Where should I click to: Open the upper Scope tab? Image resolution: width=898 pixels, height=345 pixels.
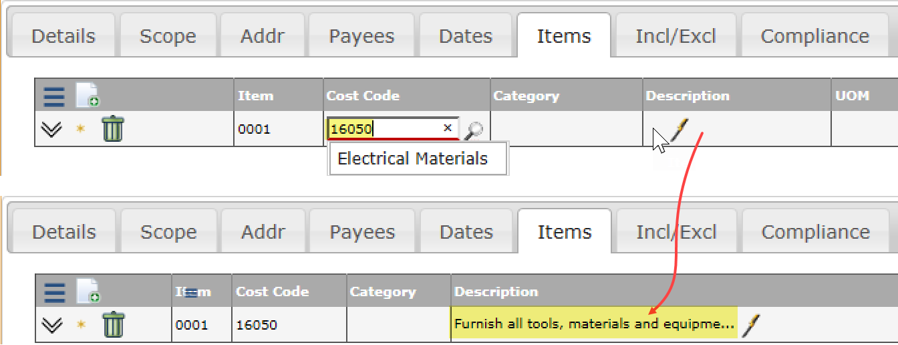click(168, 35)
